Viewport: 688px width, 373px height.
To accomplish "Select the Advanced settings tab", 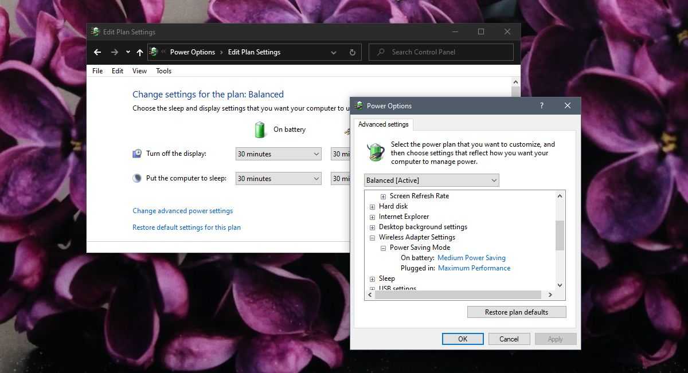I will click(383, 124).
